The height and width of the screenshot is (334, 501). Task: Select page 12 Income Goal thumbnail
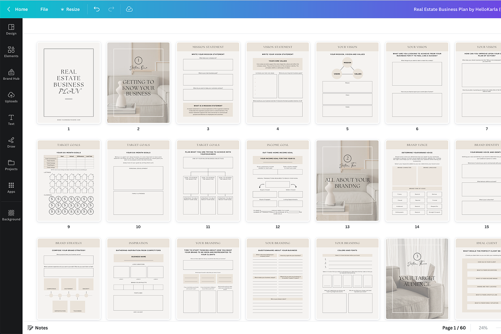tap(278, 181)
